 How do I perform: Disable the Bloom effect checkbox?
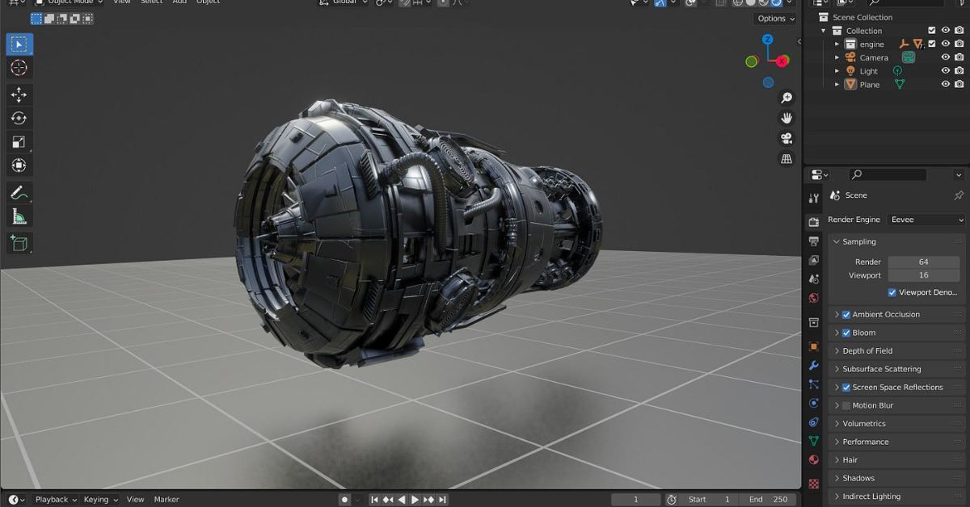click(x=846, y=332)
